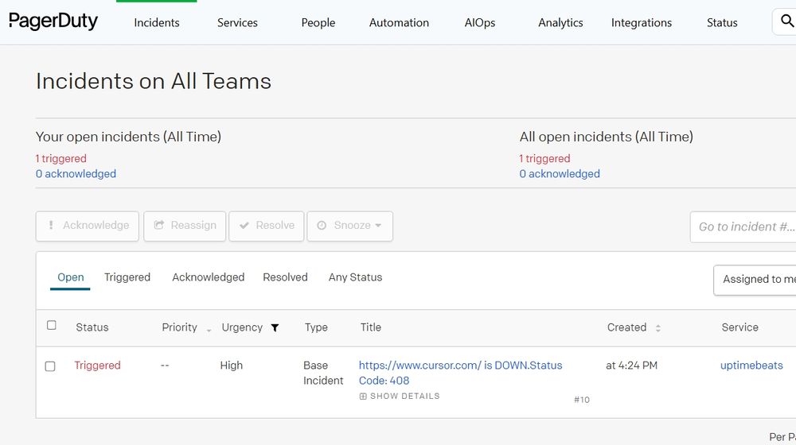Click 1 triggered under All open incidents
The width and height of the screenshot is (796, 445).
(544, 159)
